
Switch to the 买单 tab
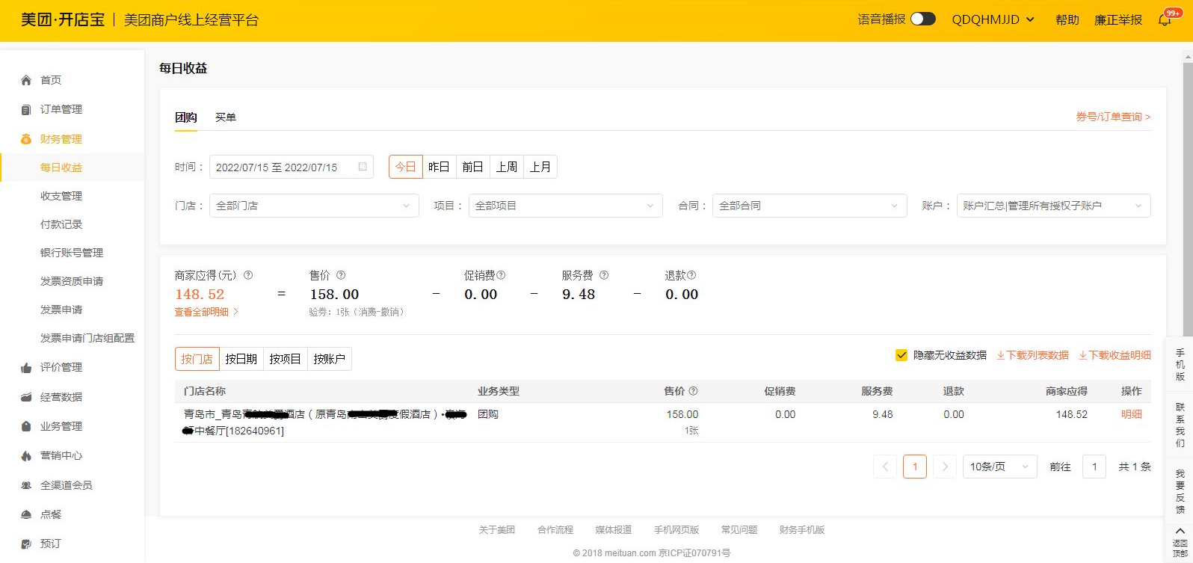tap(226, 117)
